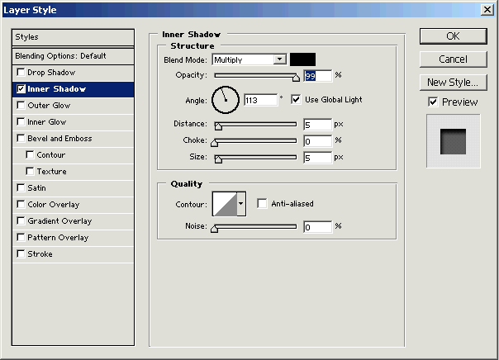The width and height of the screenshot is (499, 360).
Task: Enable the Satin checkbox
Action: [x=21, y=188]
